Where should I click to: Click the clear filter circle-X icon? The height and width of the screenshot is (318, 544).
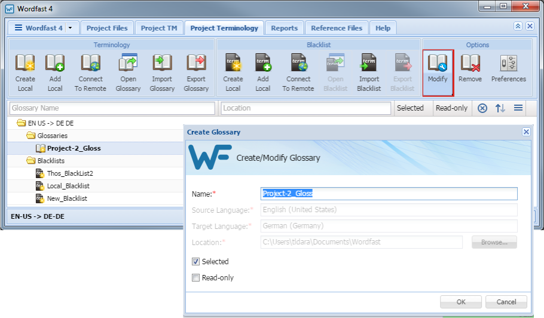tap(482, 108)
